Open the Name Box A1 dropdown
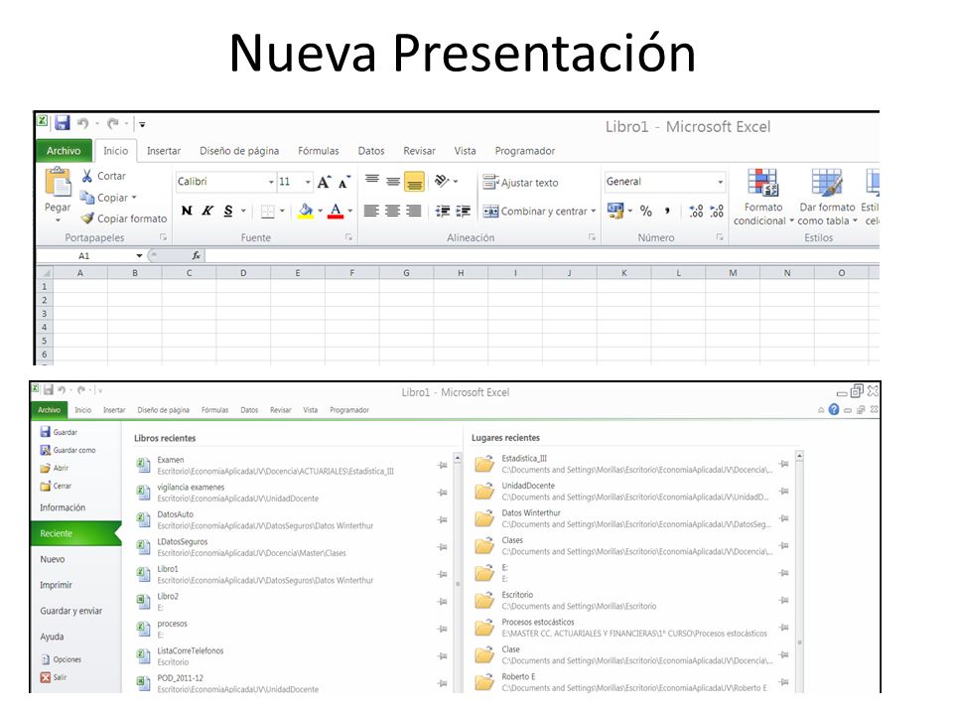This screenshot has height=715, width=953. coord(139,256)
